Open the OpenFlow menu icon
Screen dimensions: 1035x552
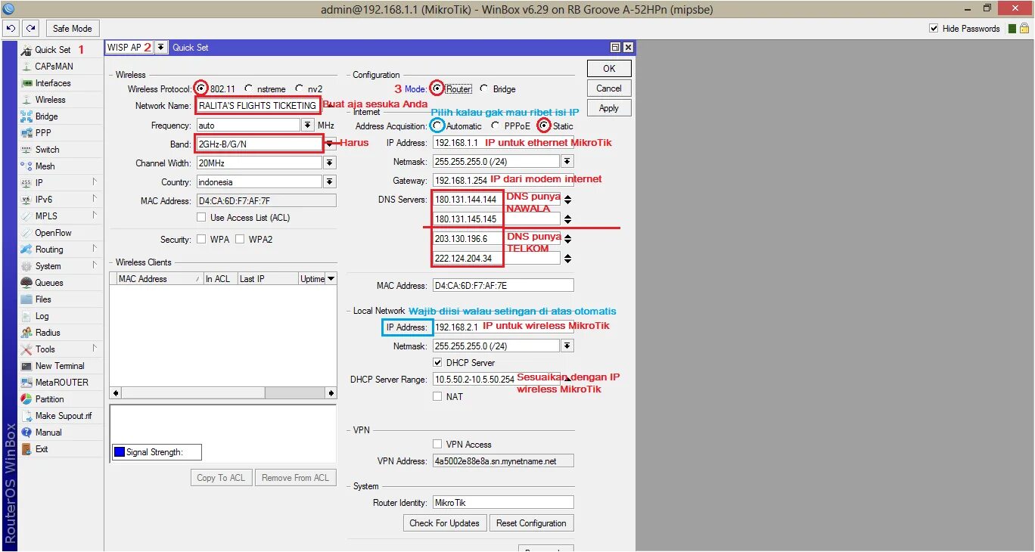pos(26,233)
